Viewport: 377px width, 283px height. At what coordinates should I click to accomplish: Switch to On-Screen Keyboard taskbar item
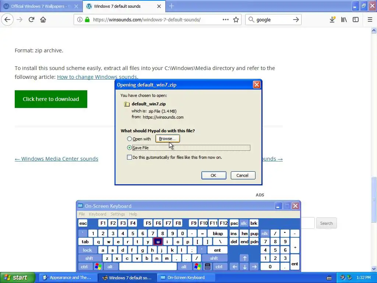[185, 277]
